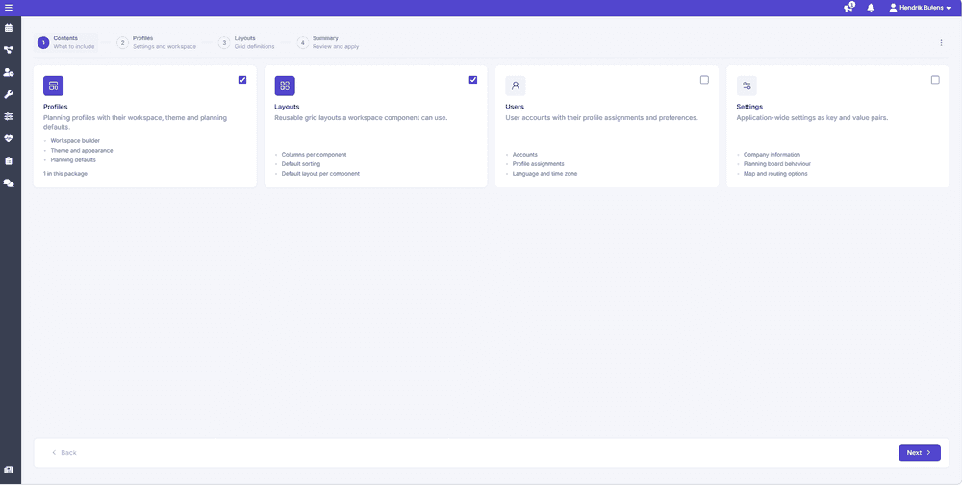Click the "Language and time zone" item
The width and height of the screenshot is (962, 485).
(544, 173)
